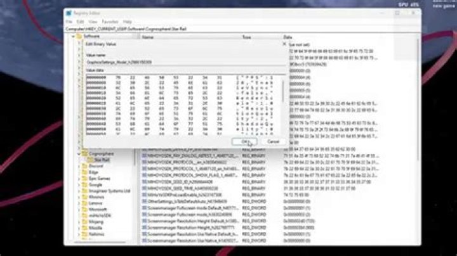Click the Software folder icon in tree

tap(79, 36)
